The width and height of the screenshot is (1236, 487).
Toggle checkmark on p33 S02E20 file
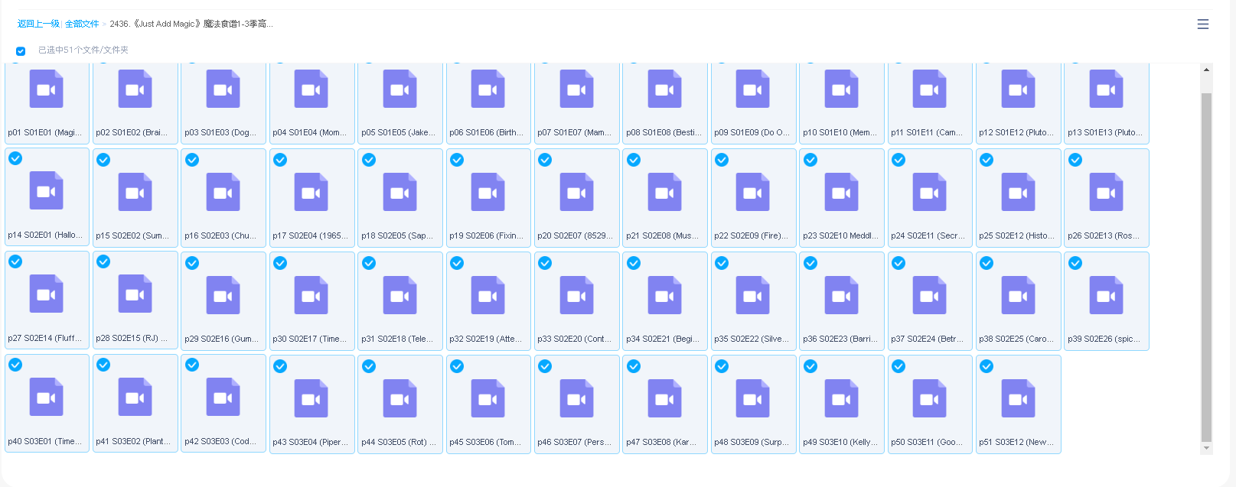[x=545, y=263]
